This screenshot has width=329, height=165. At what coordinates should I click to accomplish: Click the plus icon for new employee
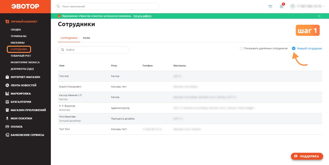[294, 49]
